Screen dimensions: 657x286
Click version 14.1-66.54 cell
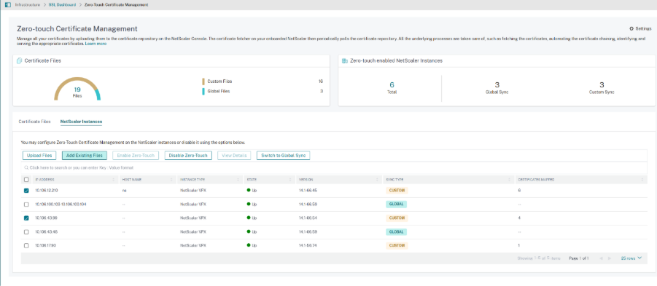point(308,218)
